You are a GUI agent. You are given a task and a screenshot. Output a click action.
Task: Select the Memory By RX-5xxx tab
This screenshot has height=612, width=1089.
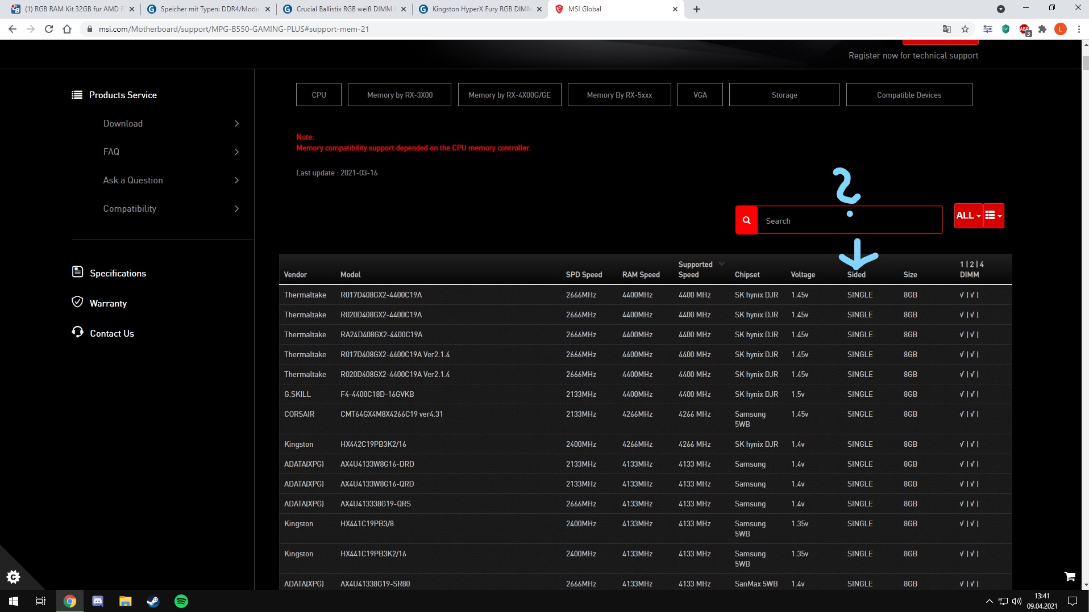(619, 94)
